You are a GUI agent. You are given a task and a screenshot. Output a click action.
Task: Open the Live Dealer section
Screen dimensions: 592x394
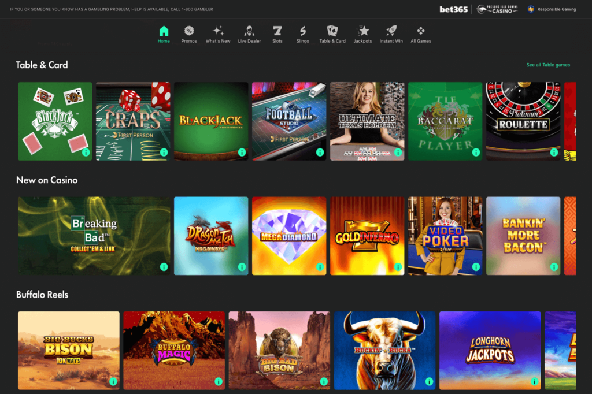(249, 34)
